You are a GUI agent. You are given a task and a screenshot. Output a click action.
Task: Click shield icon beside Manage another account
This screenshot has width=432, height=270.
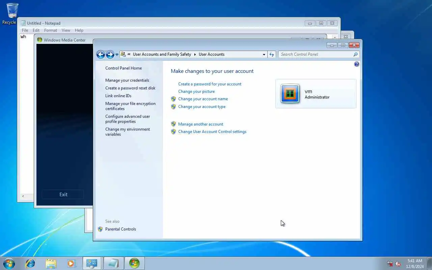click(x=173, y=124)
